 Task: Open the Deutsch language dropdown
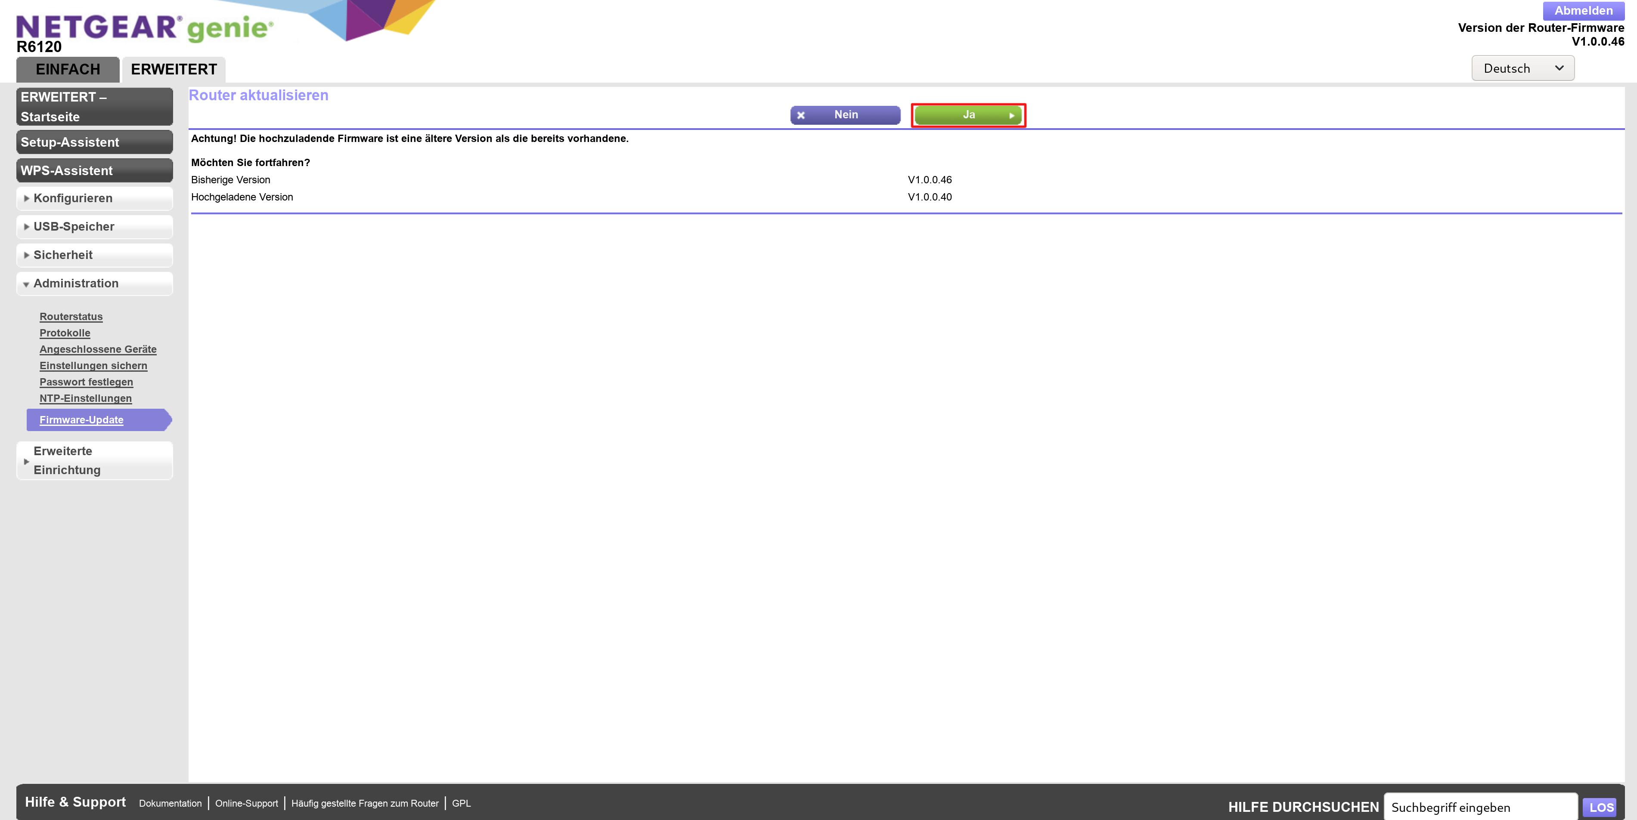click(x=1522, y=68)
